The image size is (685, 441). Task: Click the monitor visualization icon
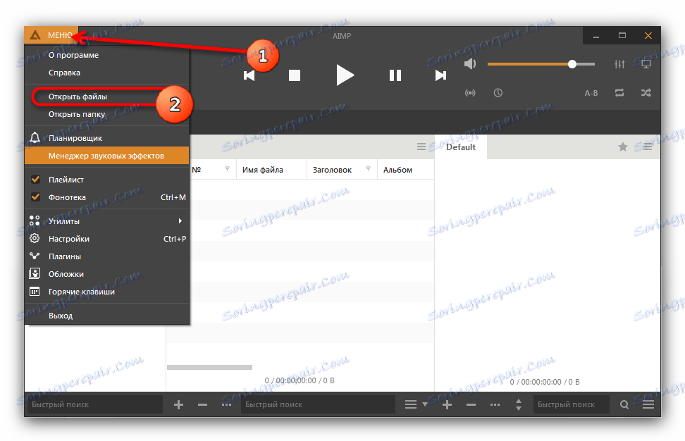(646, 64)
